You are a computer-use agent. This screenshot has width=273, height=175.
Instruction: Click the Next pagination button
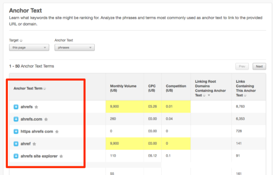click(x=259, y=67)
